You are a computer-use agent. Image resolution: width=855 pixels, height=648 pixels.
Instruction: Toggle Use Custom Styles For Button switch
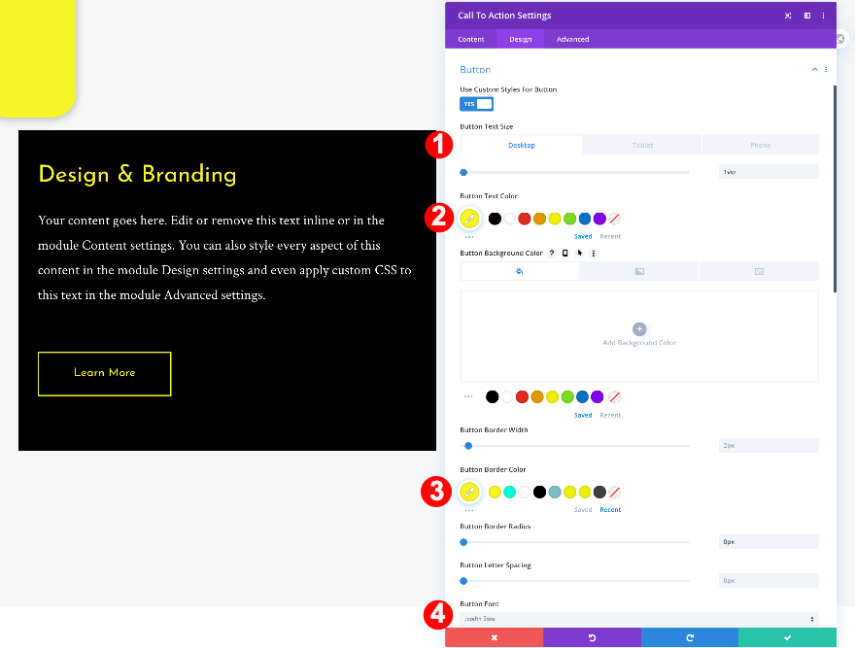pos(477,104)
